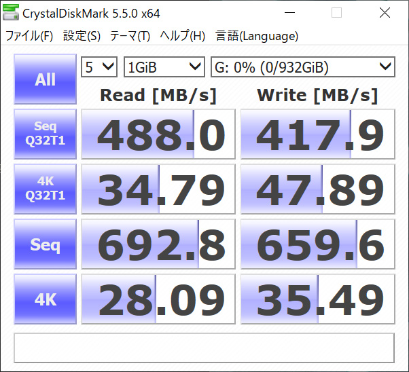This screenshot has width=409, height=372.
Task: Click the Write [MB/s] column header
Action: [317, 96]
